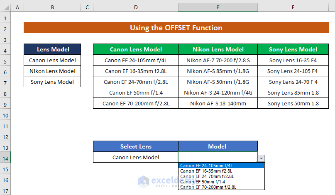This screenshot has width=335, height=195.
Task: Click green 'Canon Lens Model' table header
Action: (136, 49)
